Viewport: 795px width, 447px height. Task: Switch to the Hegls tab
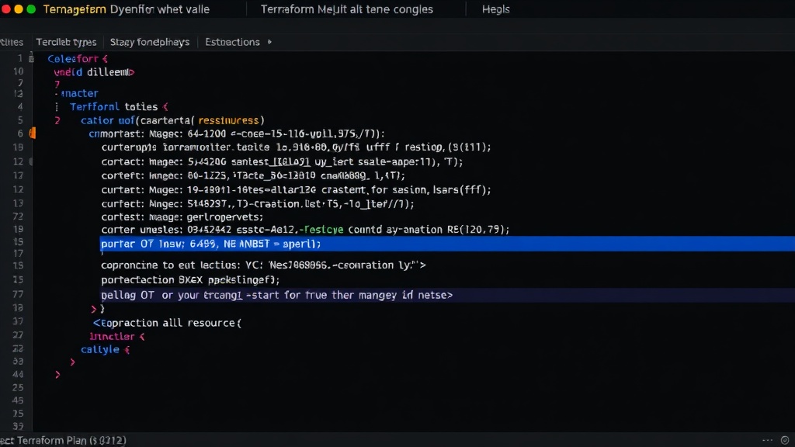pos(495,9)
